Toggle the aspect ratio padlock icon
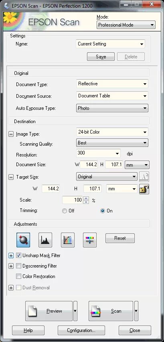 pos(144,189)
